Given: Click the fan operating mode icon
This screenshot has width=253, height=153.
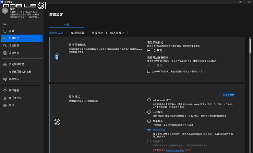Looking at the screenshot, I should point(57,122).
